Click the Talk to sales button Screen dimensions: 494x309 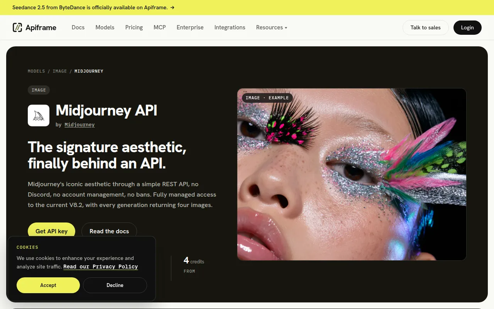pos(426,27)
